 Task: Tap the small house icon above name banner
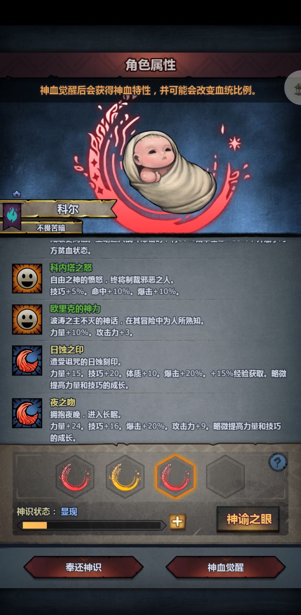pos(16,194)
